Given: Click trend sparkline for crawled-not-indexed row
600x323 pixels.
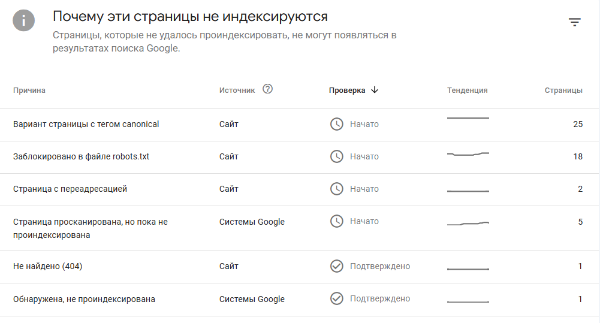Looking at the screenshot, I should 468,224.
